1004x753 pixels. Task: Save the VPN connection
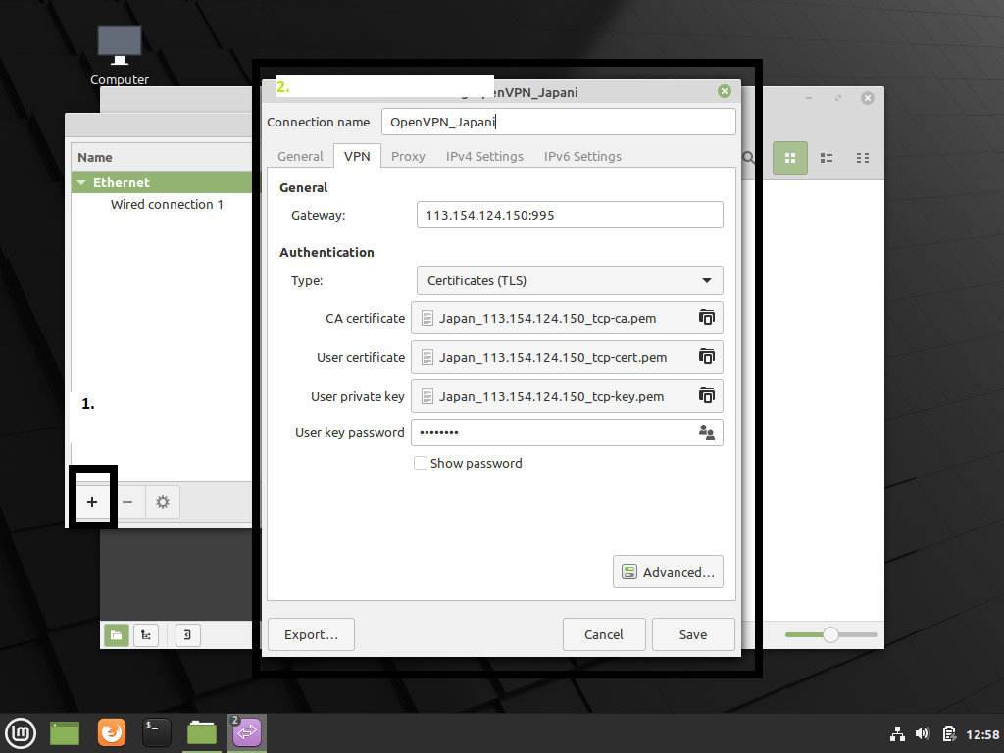click(x=692, y=634)
